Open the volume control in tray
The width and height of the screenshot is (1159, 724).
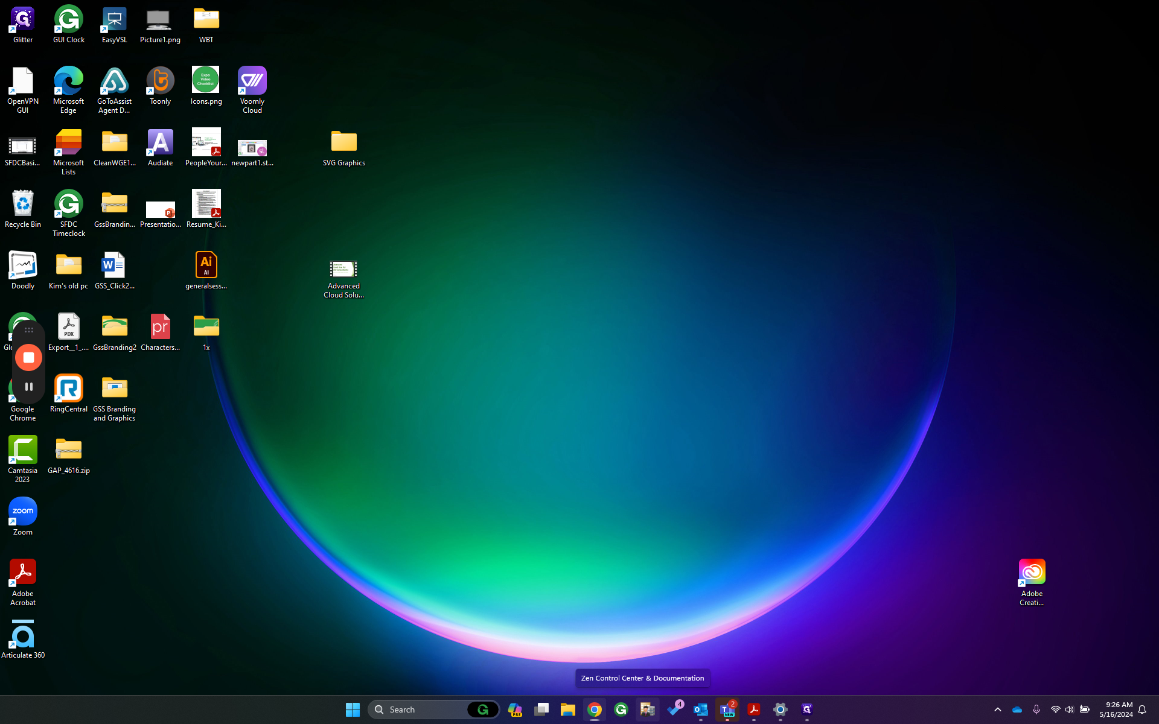1070,710
